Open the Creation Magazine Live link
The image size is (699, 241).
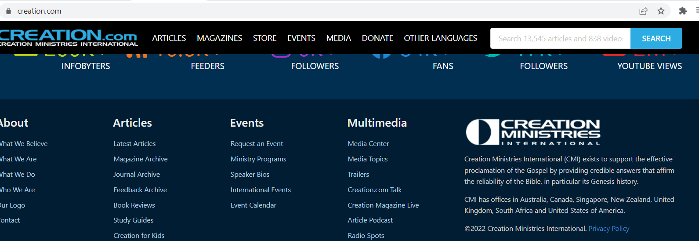click(383, 205)
